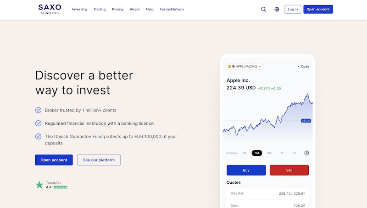Click the chart settings gear icon

point(306,153)
